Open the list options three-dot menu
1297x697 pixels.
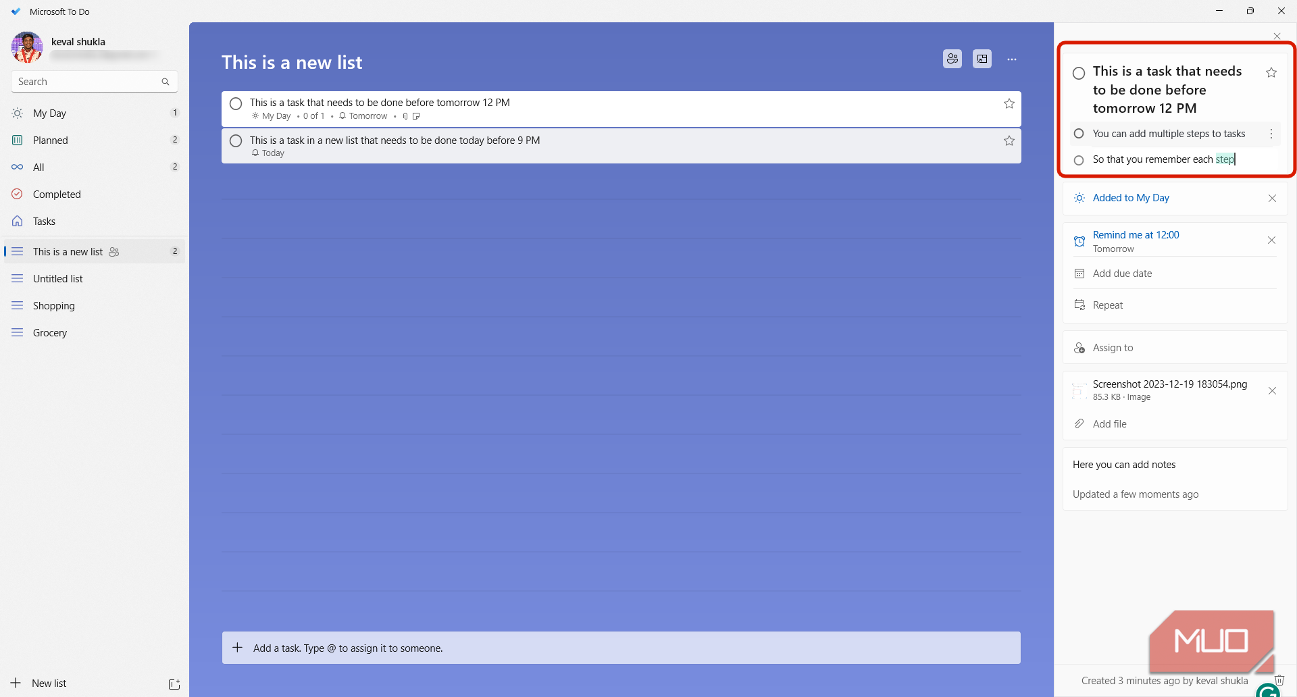[1012, 59]
